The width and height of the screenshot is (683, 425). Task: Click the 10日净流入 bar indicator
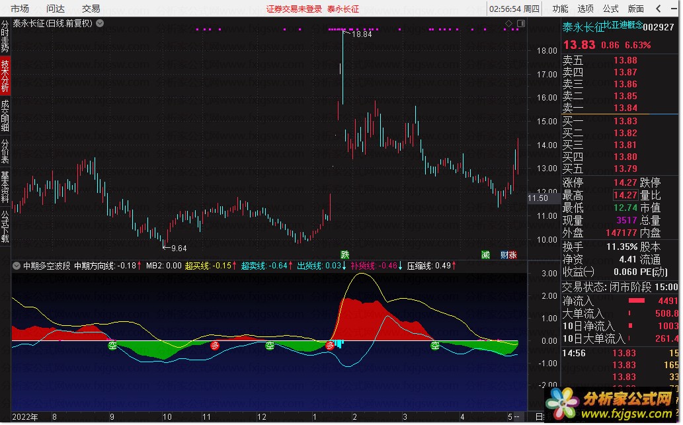click(630, 326)
